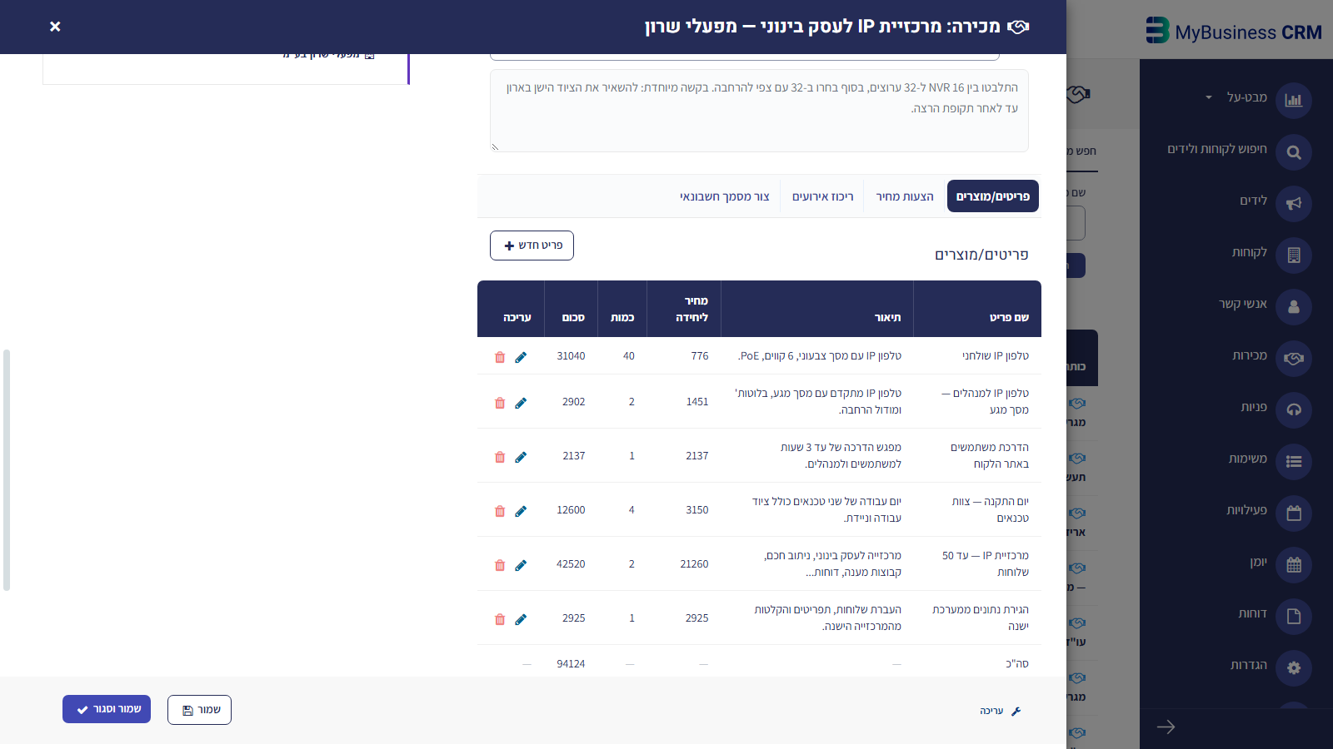Viewport: 1333px width, 749px height.
Task: Open the פניות headset icon
Action: point(1294,410)
